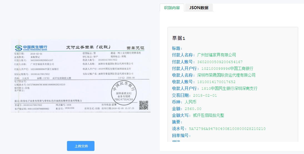The width and height of the screenshot is (304, 154).
Task: Select the 币种 value 人民币 in results
Action: (190, 102)
